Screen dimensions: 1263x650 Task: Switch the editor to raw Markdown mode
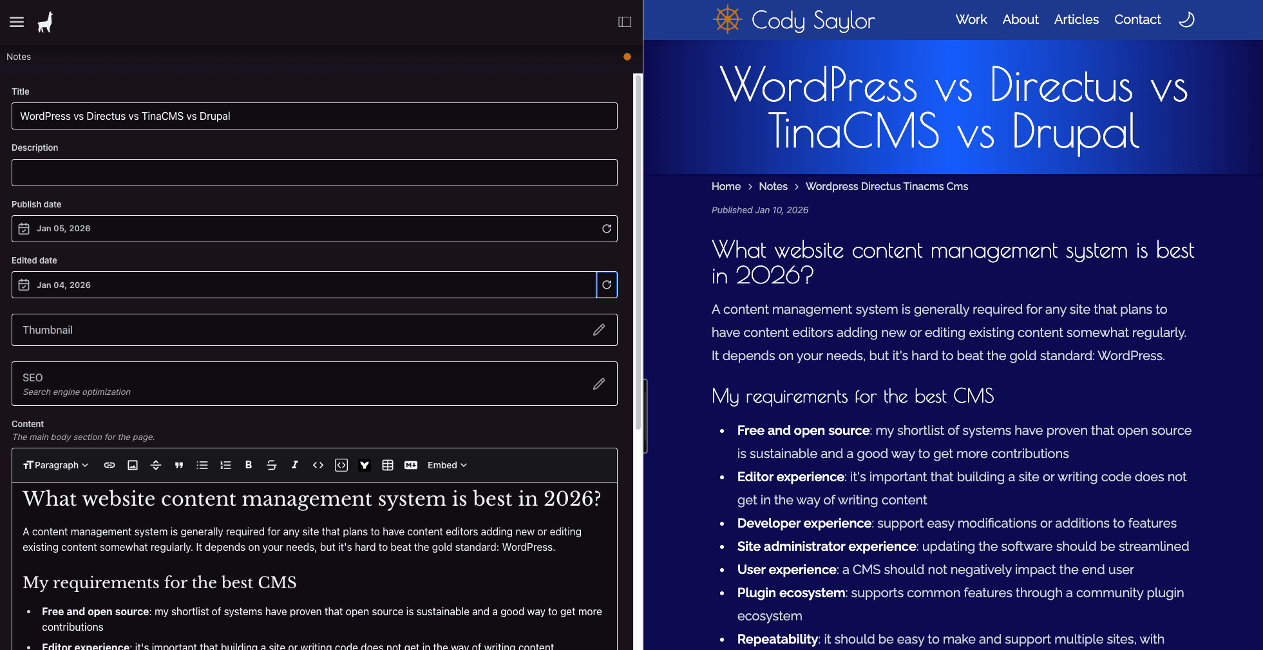point(411,465)
